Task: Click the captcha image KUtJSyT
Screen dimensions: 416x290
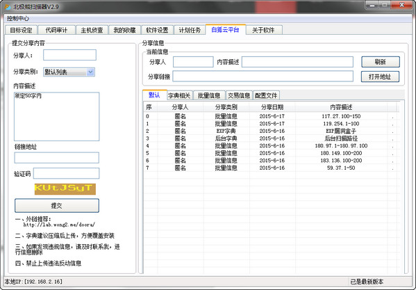Action: click(x=65, y=188)
